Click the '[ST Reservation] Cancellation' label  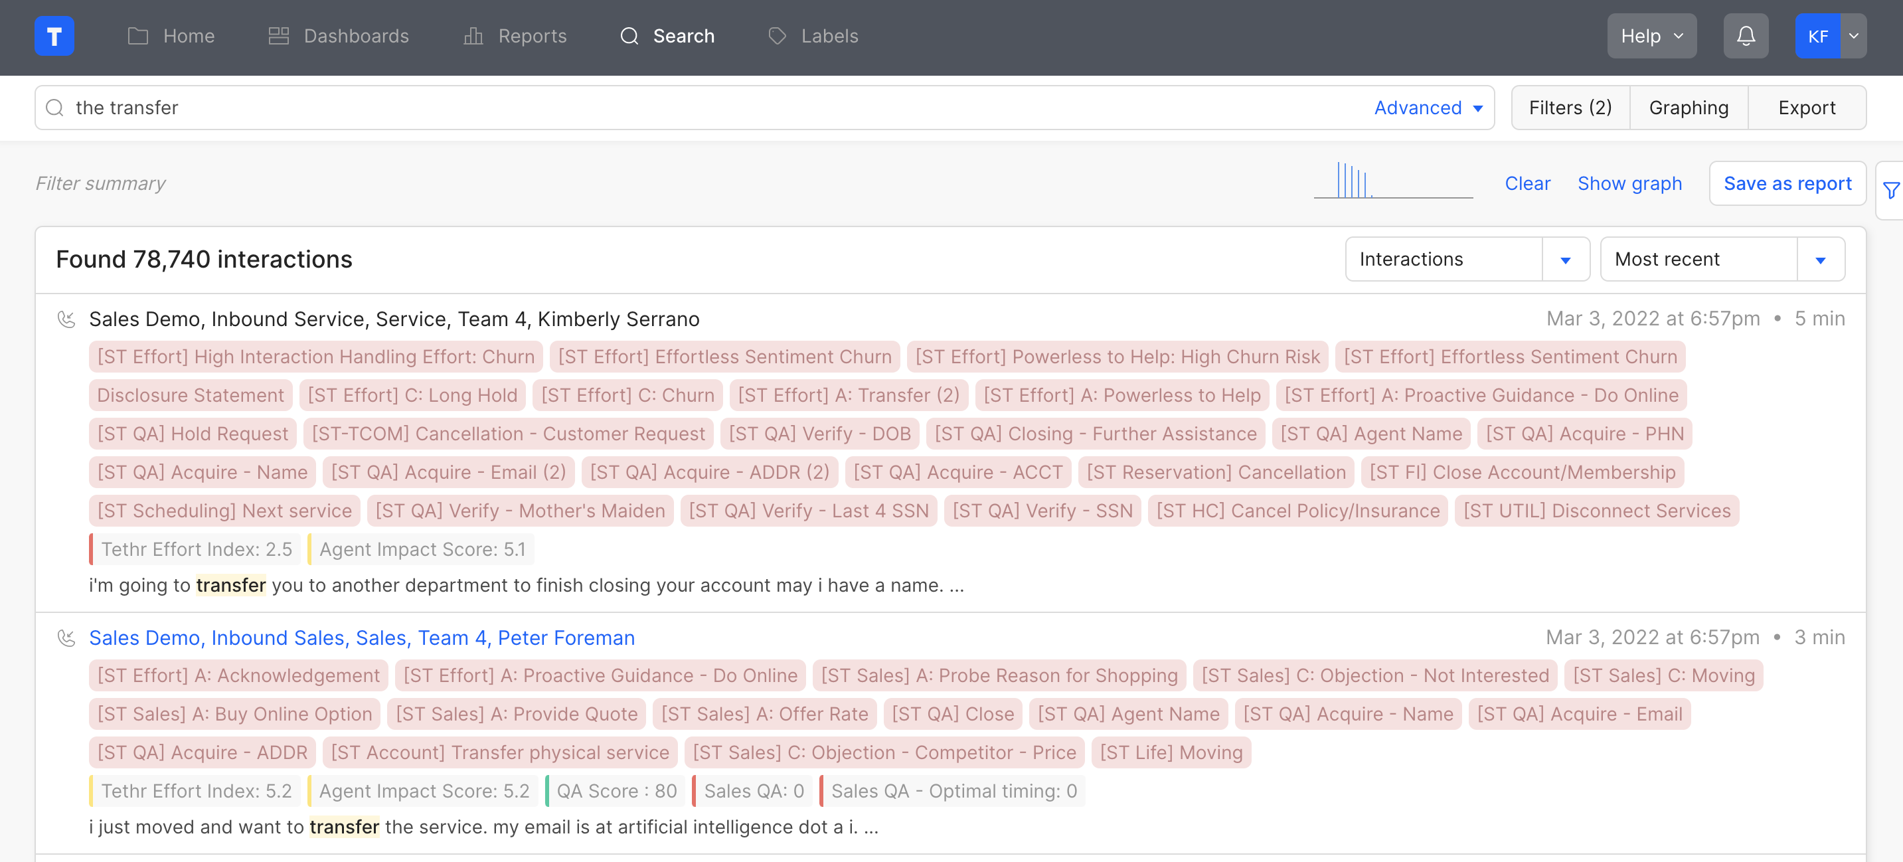click(1216, 472)
